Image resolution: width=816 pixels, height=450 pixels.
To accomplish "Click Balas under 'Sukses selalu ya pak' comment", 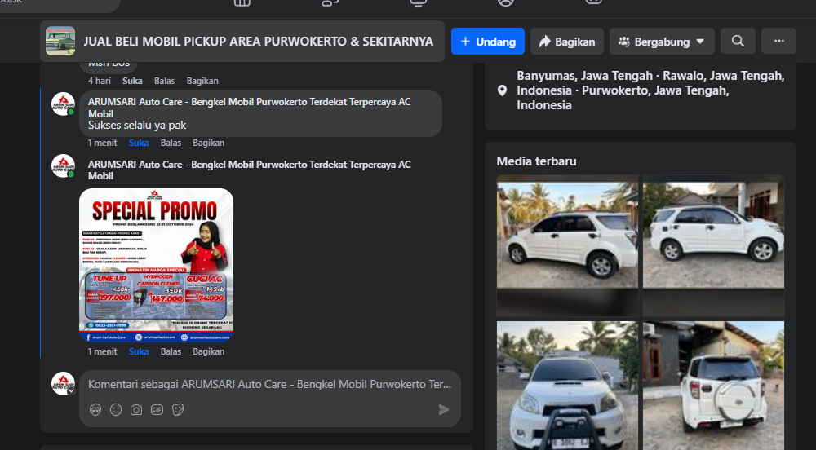I will pos(171,143).
